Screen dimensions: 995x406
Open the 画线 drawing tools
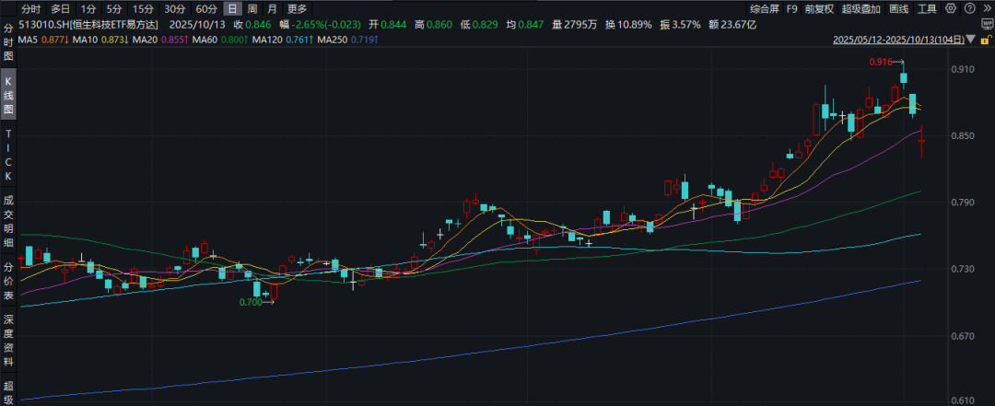(898, 8)
